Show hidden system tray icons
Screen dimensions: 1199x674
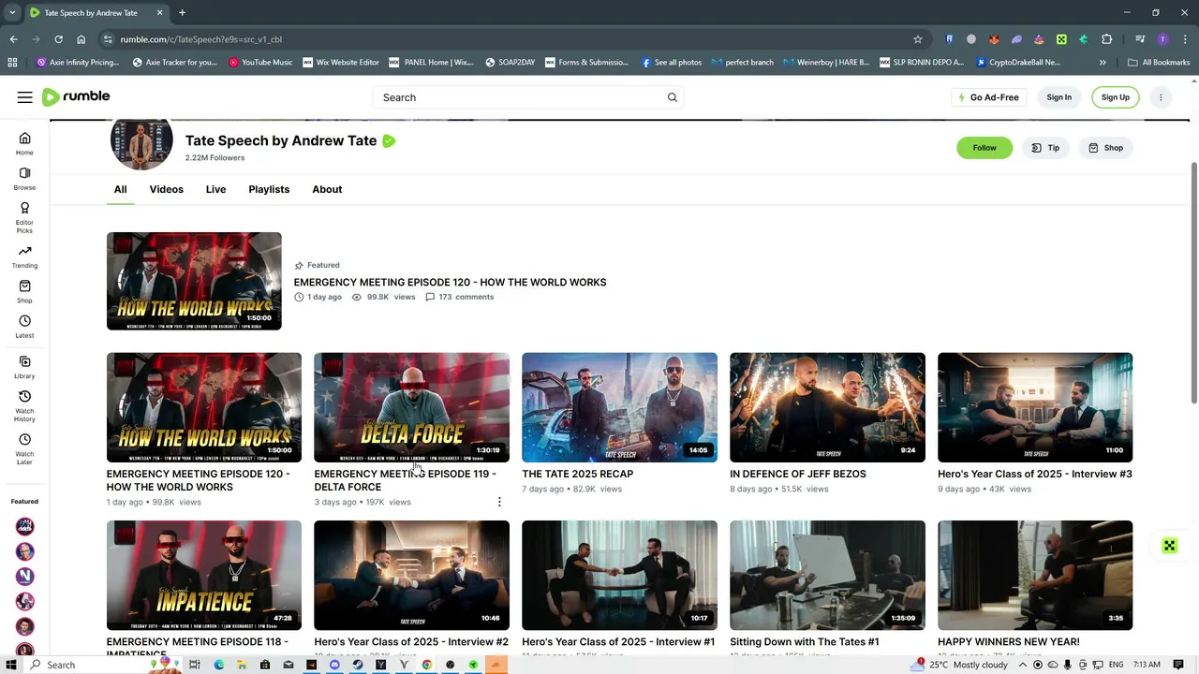[1023, 665]
